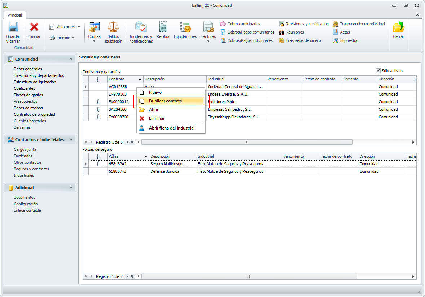
Task: Sort policies by Póliza column header
Action: point(128,156)
